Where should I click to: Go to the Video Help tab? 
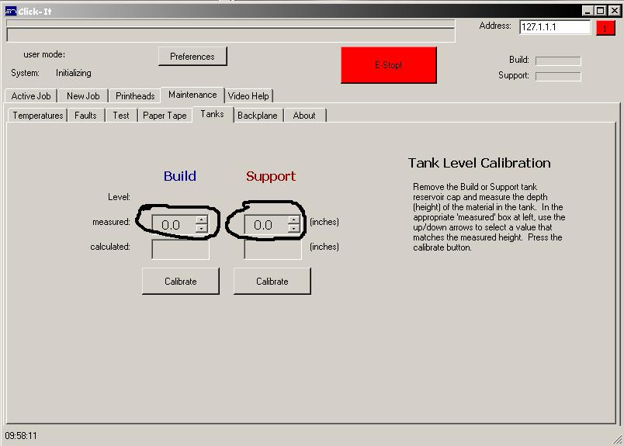(x=248, y=96)
